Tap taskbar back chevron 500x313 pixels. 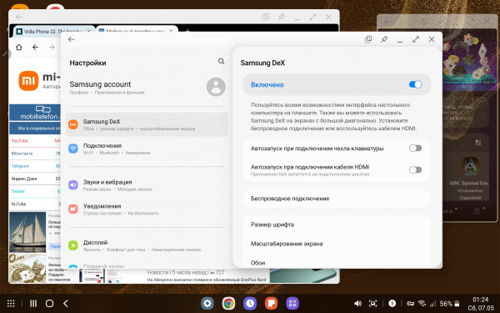[66, 304]
